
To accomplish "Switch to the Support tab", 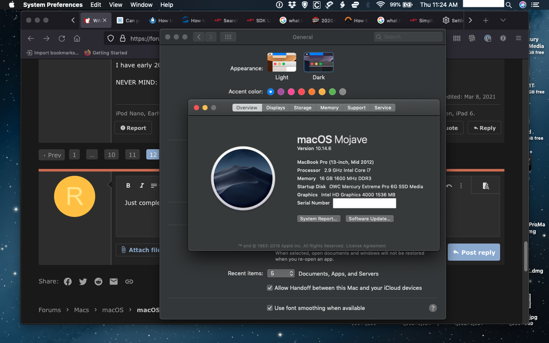I will 356,108.
